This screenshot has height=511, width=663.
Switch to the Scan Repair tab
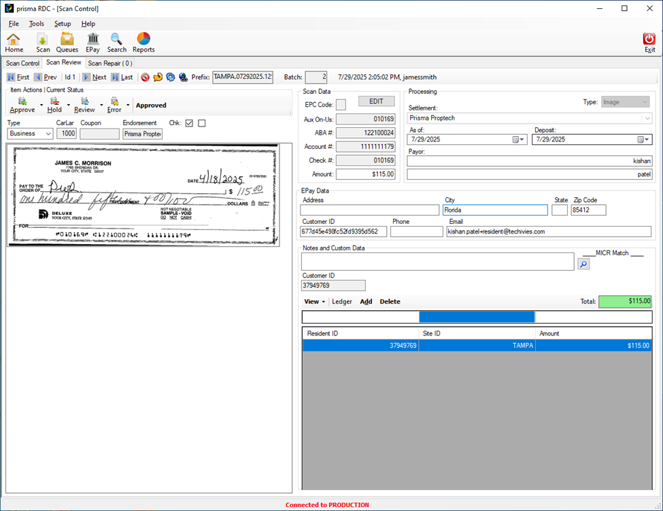[110, 63]
